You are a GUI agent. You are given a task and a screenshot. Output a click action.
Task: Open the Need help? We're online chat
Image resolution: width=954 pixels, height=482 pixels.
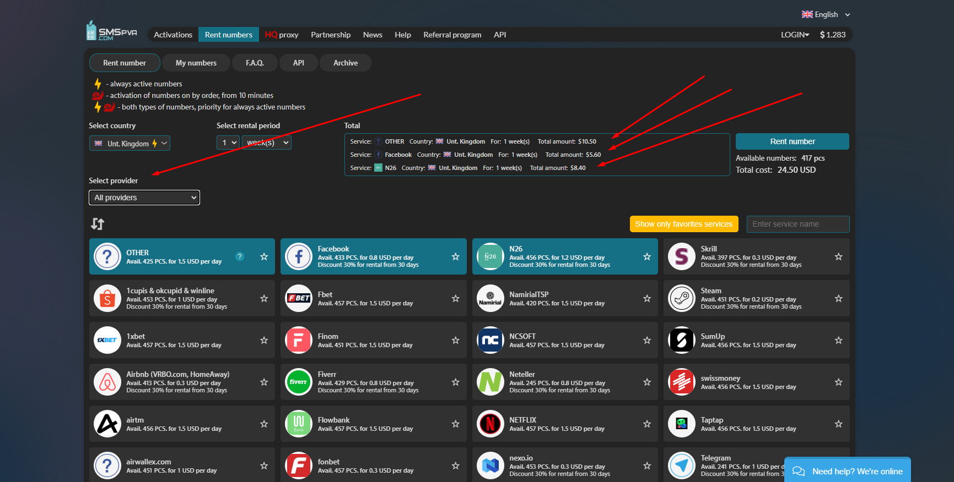848,471
